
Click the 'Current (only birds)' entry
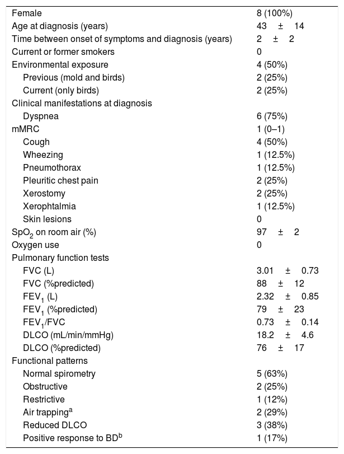(x=62, y=90)
